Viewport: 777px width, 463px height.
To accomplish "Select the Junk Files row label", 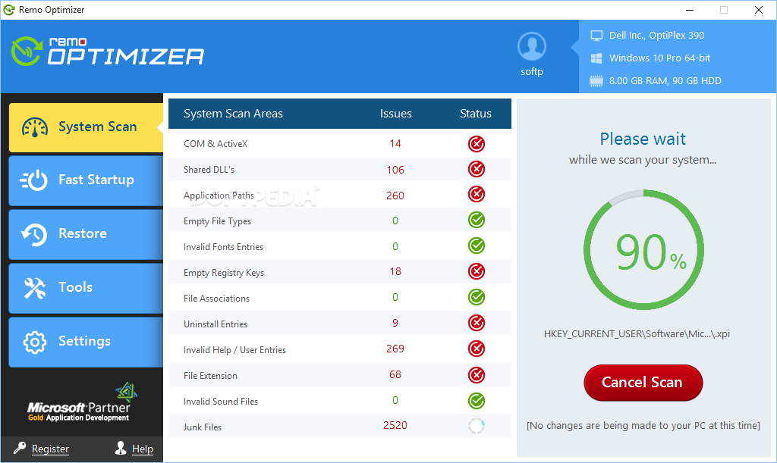I will 203,427.
